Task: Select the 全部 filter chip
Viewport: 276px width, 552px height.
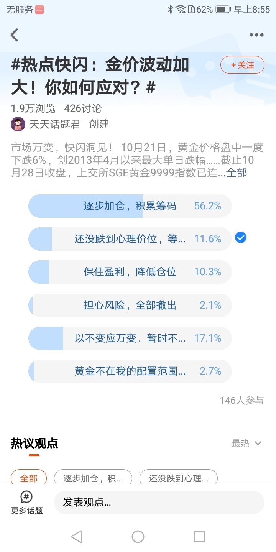Action: tap(29, 478)
